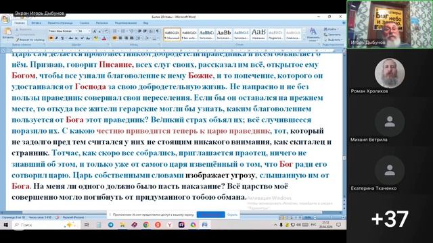Apply the large AaB Название style
The height and width of the screenshot is (243, 433).
258,34
